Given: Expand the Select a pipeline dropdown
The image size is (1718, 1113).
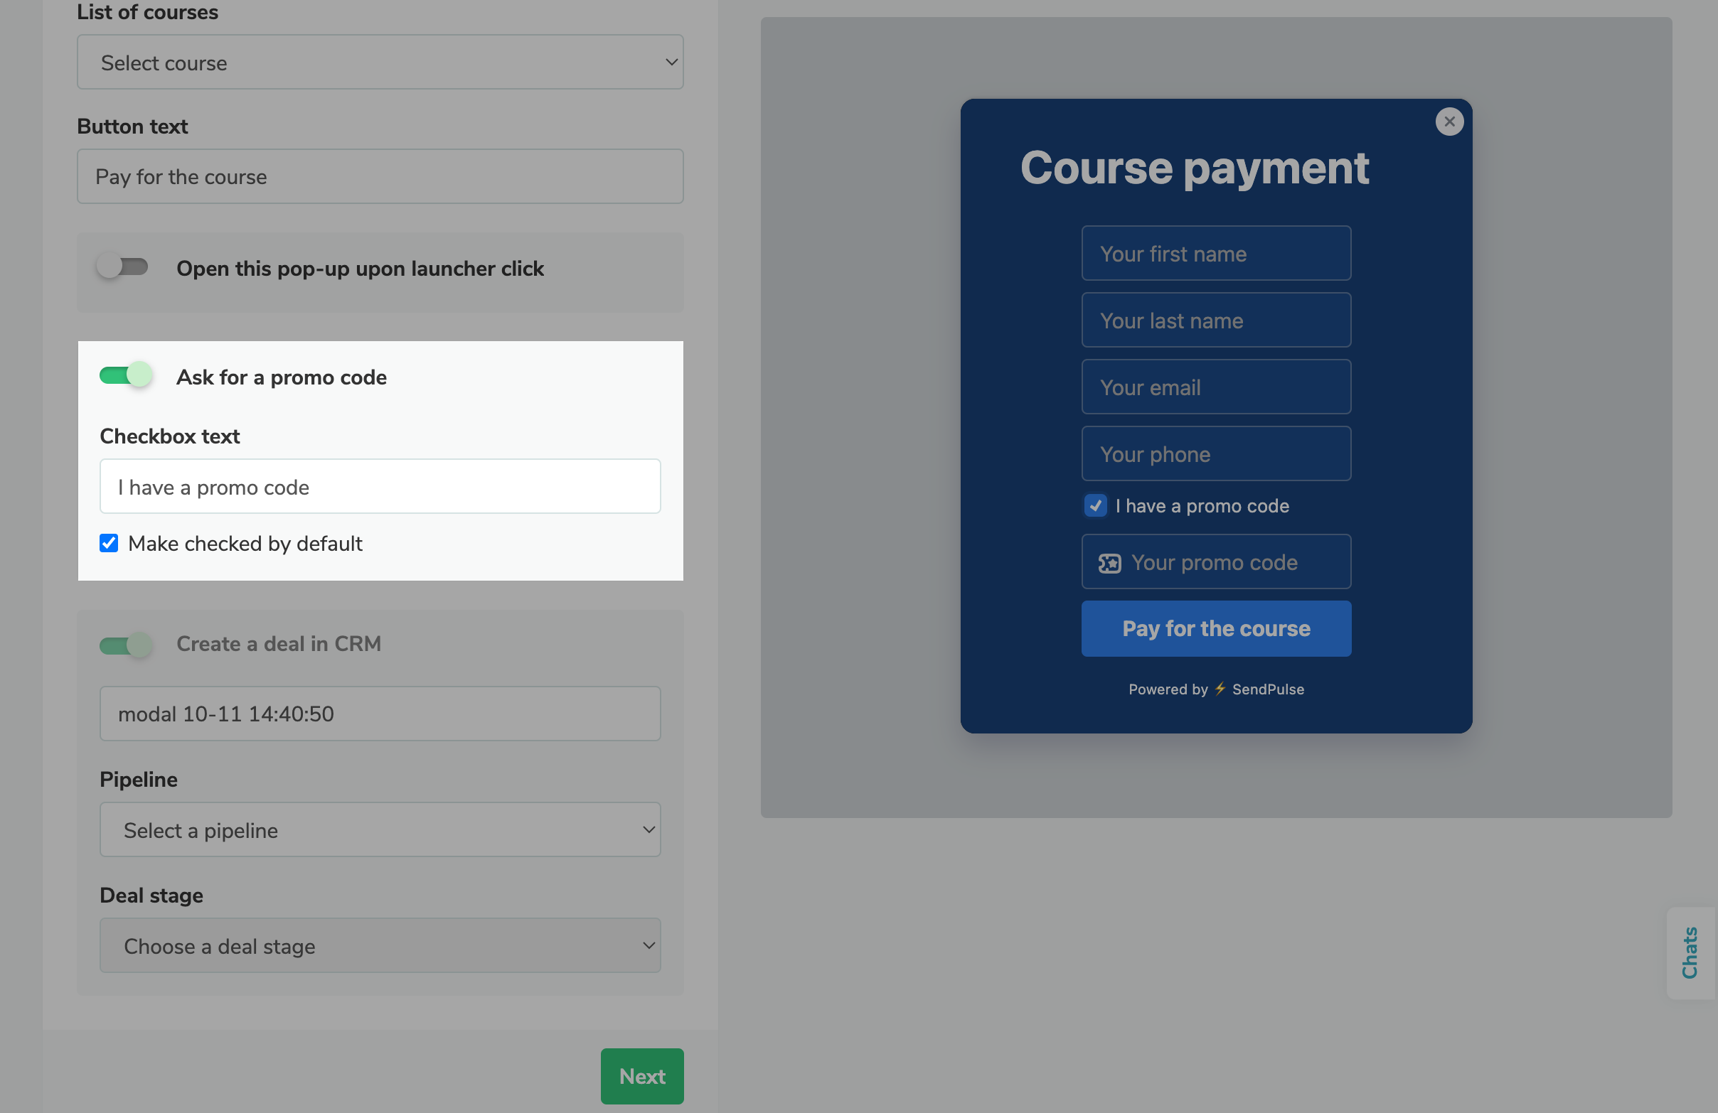Looking at the screenshot, I should click(380, 829).
